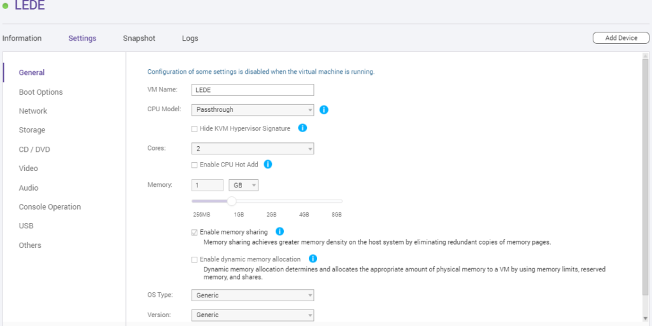Open the CPU Model Passthrough dropdown
This screenshot has width=652, height=326.
252,110
